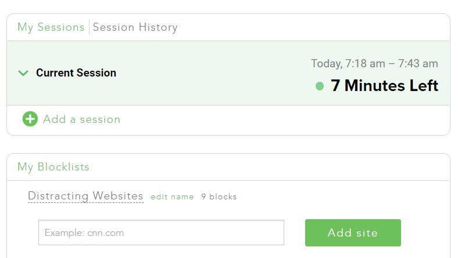
Task: Click the green status dot beside the minutes left
Action: pos(319,86)
